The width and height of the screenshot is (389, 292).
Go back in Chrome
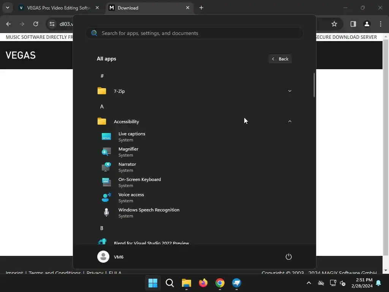[x=8, y=24]
